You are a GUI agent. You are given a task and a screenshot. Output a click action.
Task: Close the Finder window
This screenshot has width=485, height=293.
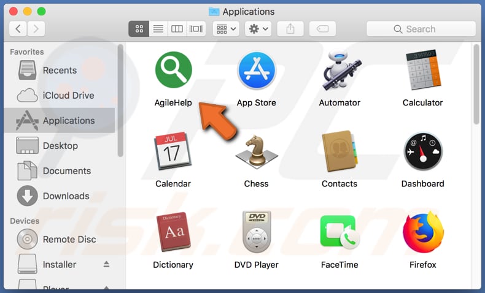coord(14,12)
